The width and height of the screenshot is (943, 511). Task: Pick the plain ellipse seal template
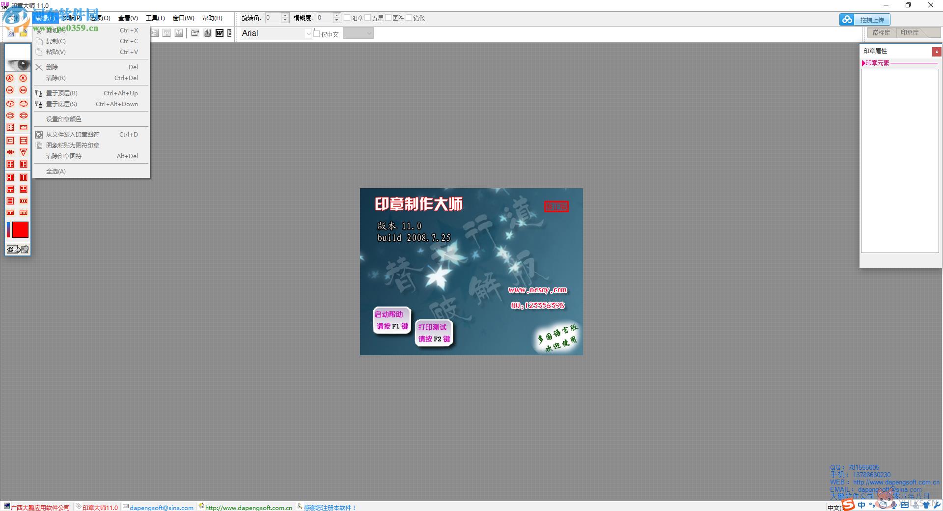click(x=10, y=115)
